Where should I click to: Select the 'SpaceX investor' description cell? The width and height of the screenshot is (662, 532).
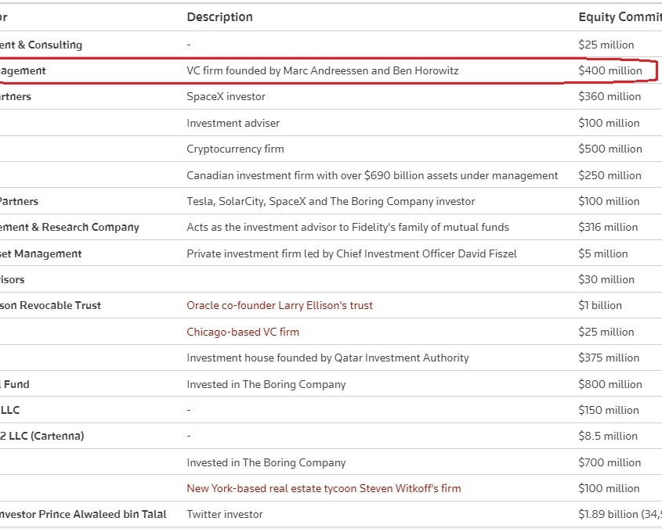point(226,96)
